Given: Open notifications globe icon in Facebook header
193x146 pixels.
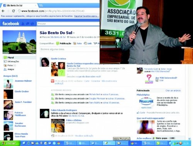Looking at the screenshot, I should [x=32, y=24].
